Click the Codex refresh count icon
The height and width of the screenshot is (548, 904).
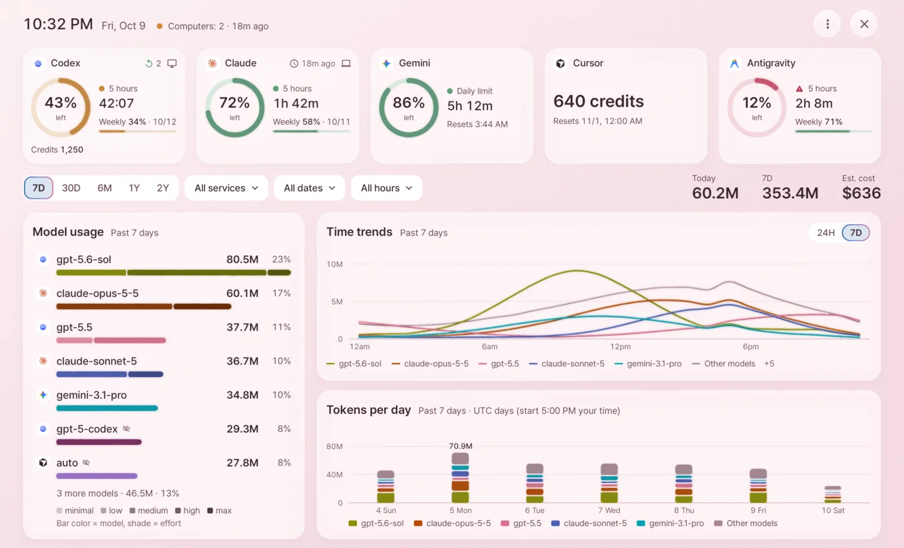click(149, 63)
